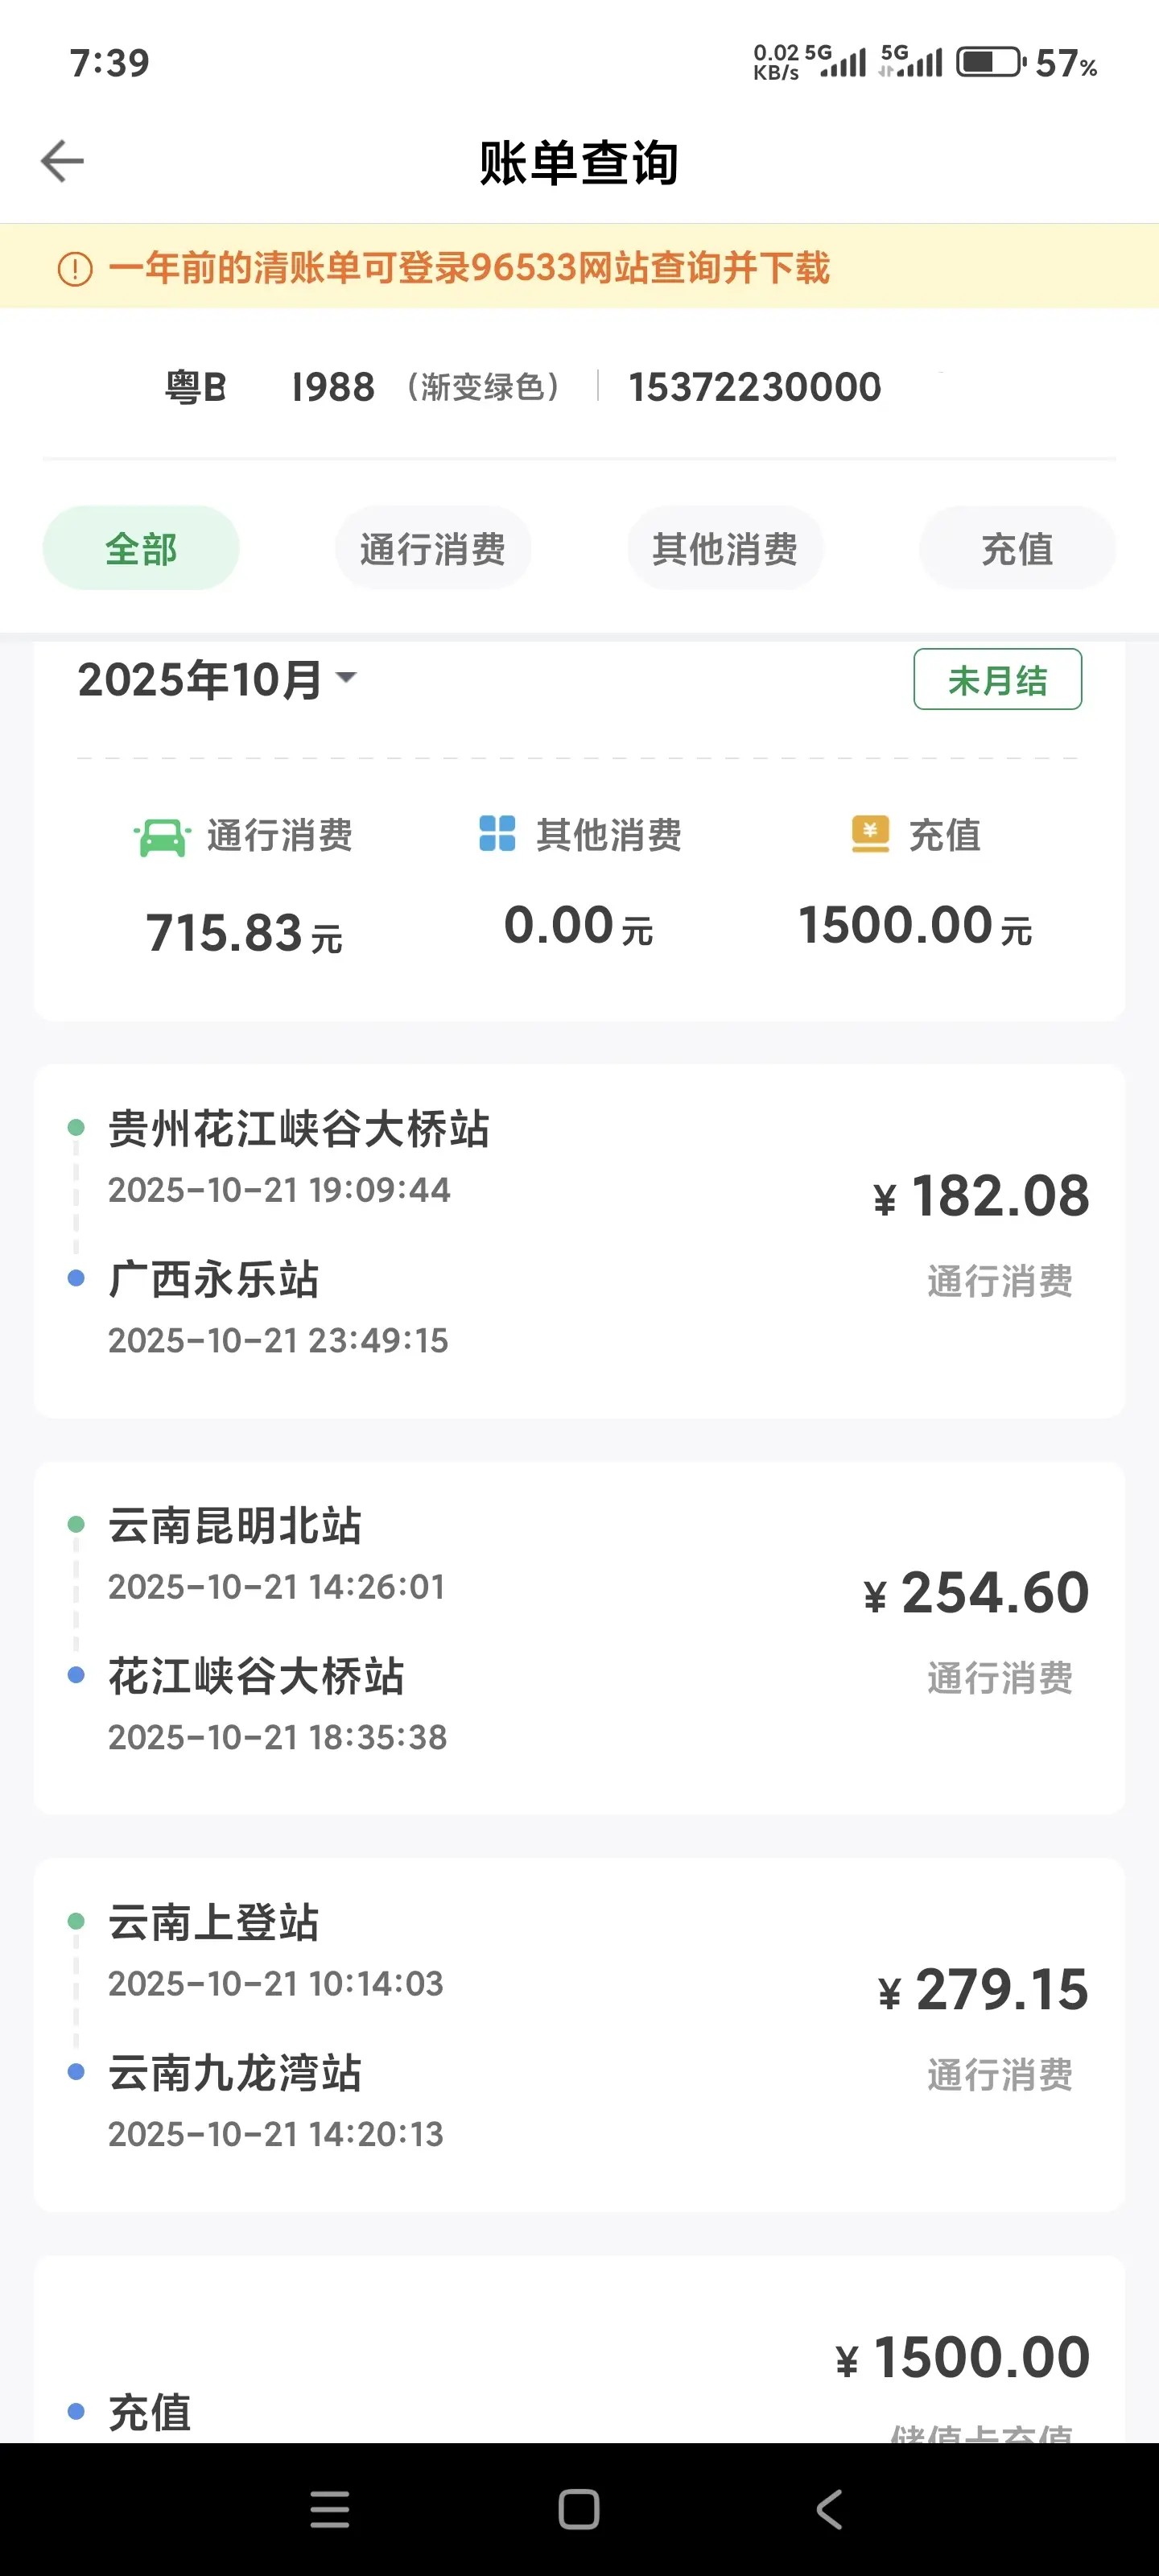Image resolution: width=1159 pixels, height=2576 pixels.
Task: Tap the orange notice info icon
Action: [x=75, y=269]
